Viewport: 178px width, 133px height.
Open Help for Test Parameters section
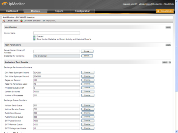tap(168, 45)
